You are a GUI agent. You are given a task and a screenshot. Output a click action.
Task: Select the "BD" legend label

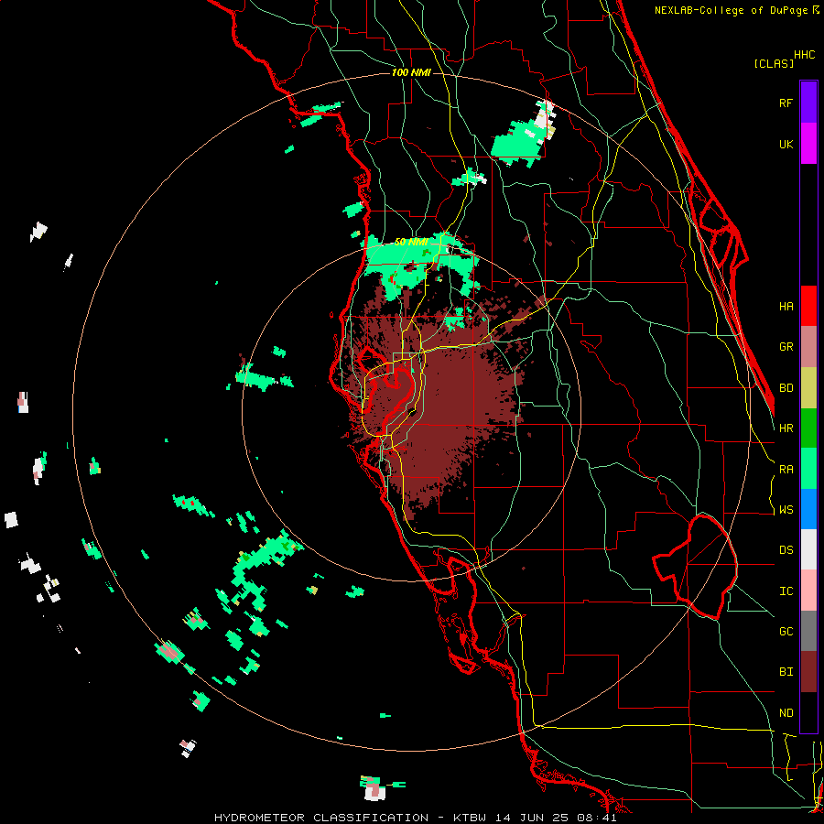tap(786, 388)
